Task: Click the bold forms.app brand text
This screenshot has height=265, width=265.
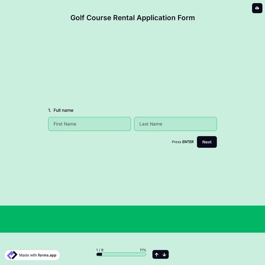Action: (x=47, y=255)
